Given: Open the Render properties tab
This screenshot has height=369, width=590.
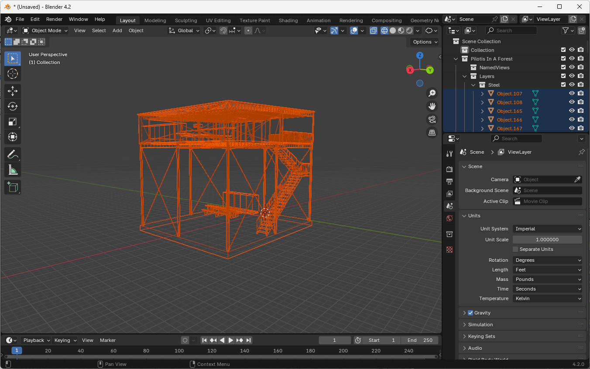Looking at the screenshot, I should 449,169.
